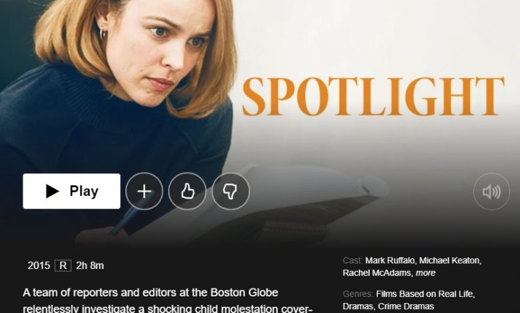Click the movie synopsis text
Viewport: 520px width, 313px height.
click(168, 301)
